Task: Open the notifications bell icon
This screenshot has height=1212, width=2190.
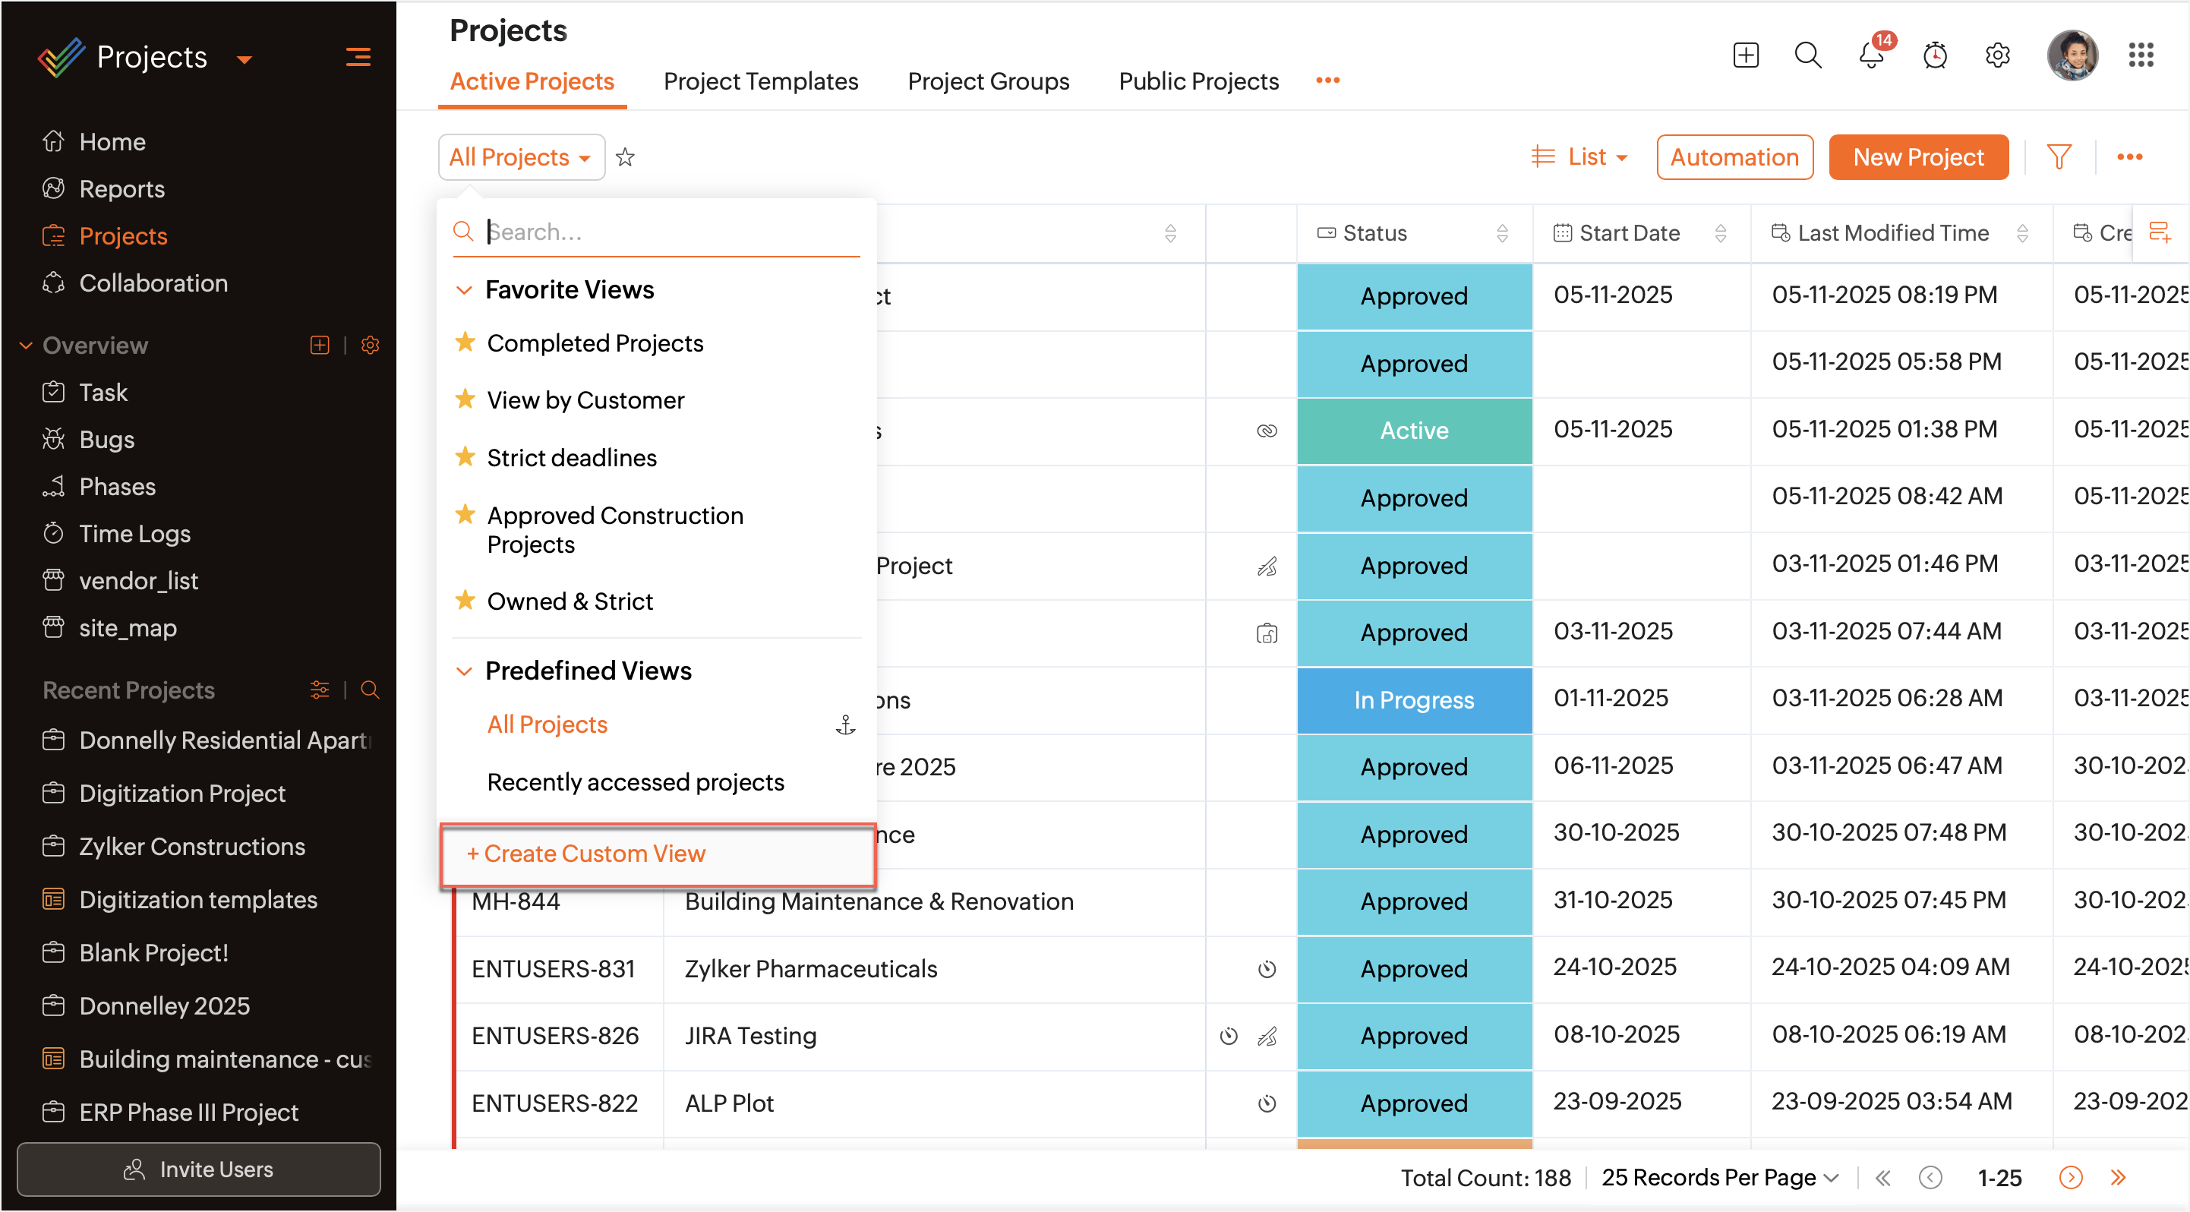Action: (x=1870, y=56)
